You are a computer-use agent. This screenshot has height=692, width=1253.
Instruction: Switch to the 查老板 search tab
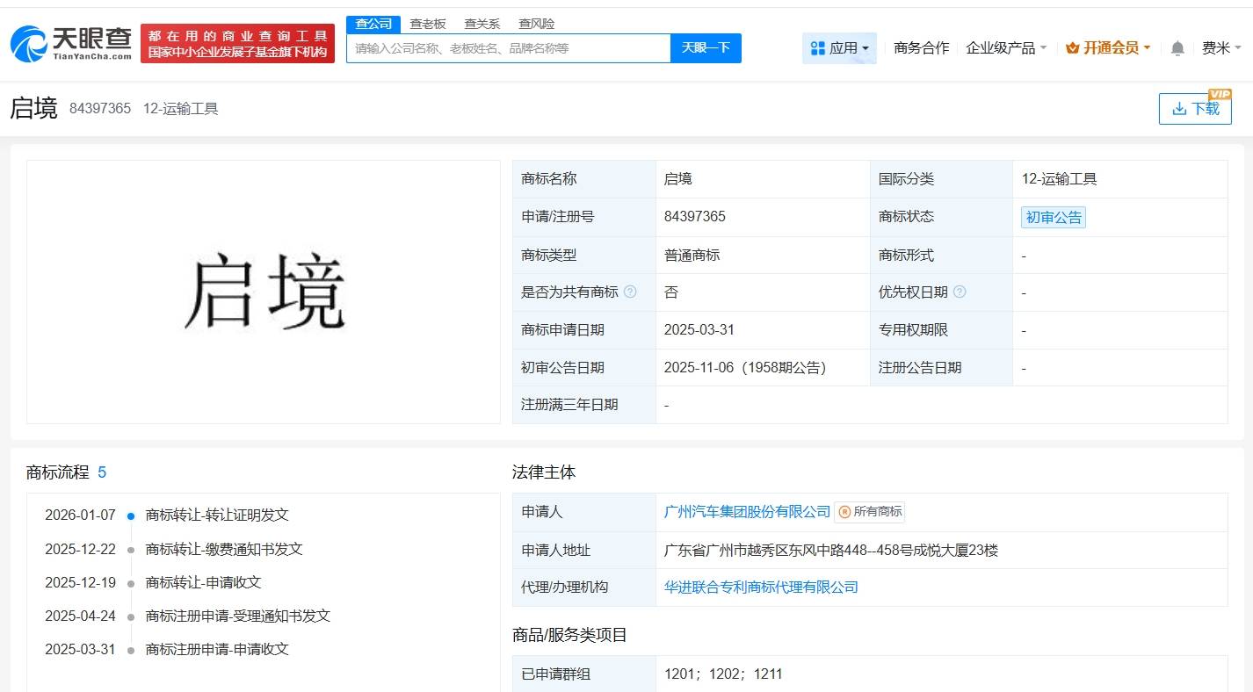[428, 23]
